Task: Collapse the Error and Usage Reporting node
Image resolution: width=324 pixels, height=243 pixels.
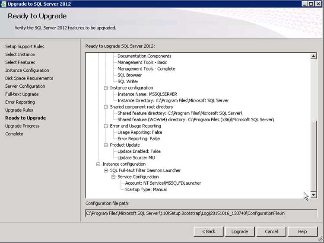Action: pos(106,126)
